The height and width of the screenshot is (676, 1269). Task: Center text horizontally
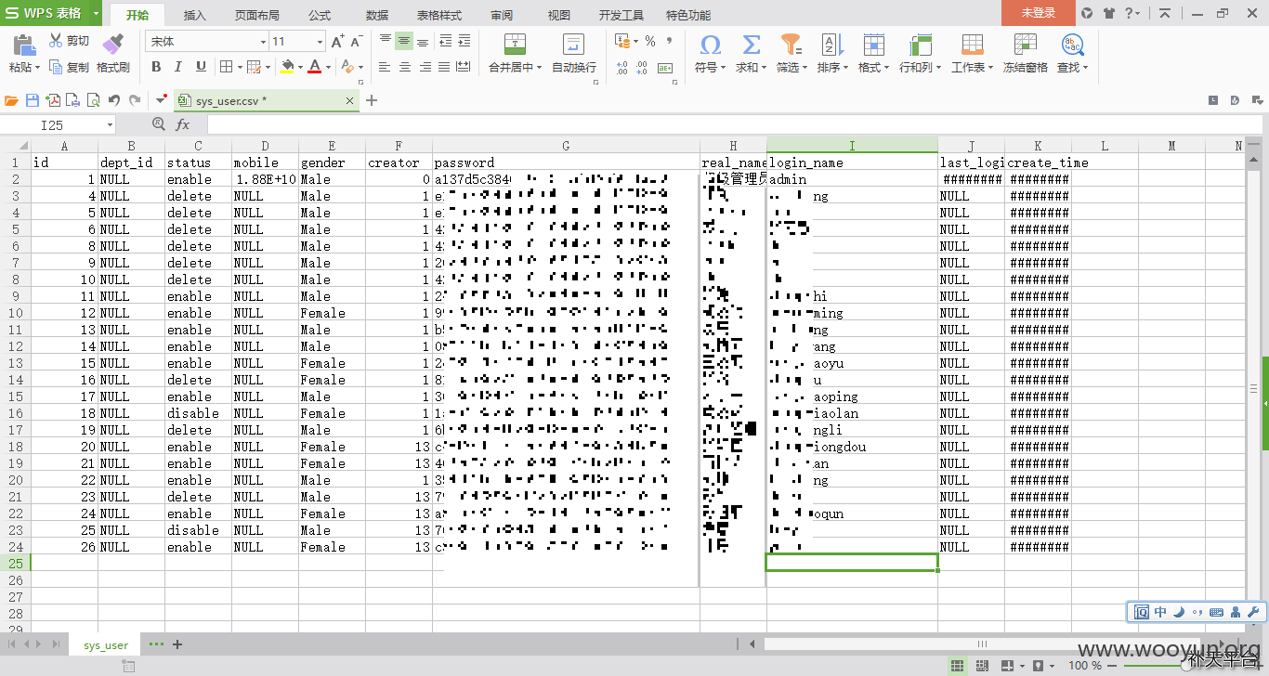(405, 67)
